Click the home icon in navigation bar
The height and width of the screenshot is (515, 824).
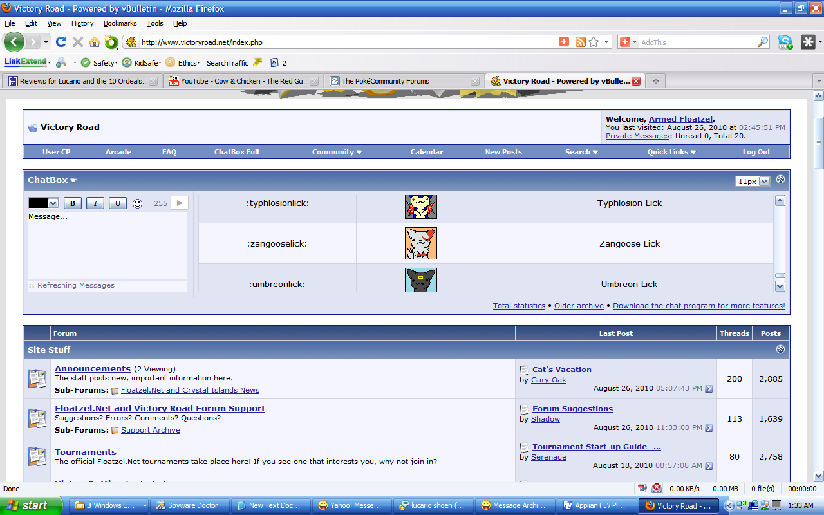pyautogui.click(x=95, y=42)
